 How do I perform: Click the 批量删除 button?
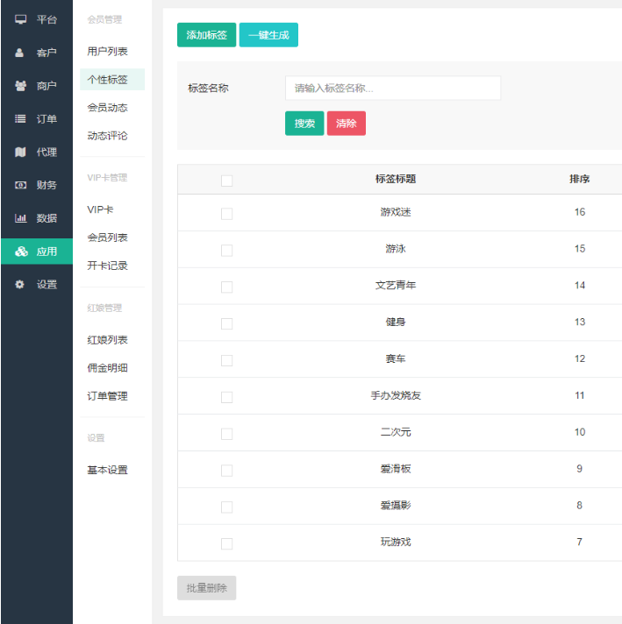[x=206, y=588]
